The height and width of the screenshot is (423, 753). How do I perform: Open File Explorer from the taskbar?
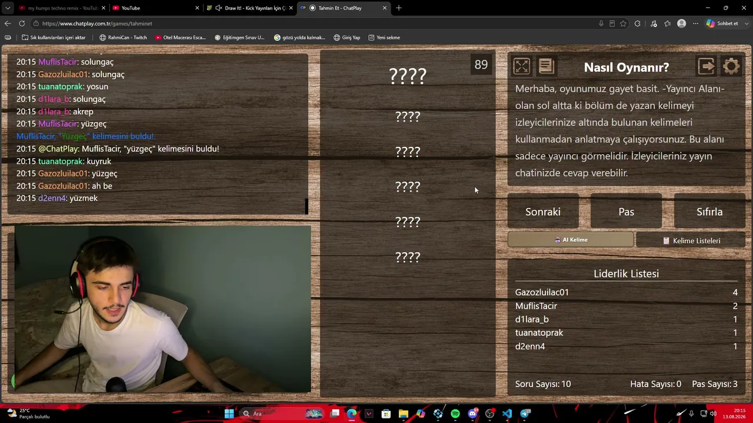(x=404, y=414)
